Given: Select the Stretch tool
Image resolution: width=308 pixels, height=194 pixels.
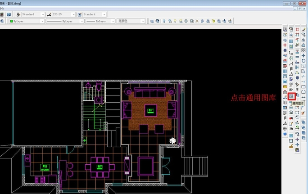Looking at the screenshot, I should pyautogui.click(x=303, y=71).
